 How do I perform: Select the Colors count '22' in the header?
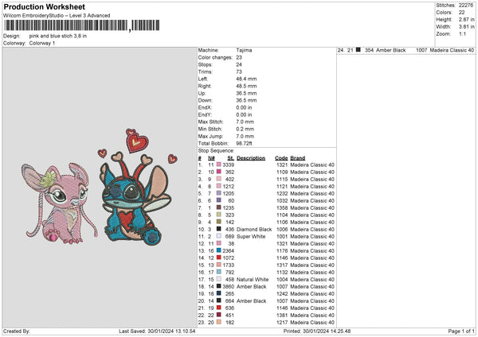(x=461, y=13)
